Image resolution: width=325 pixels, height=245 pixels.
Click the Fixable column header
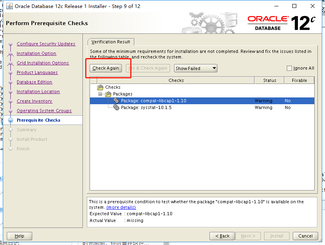click(x=299, y=80)
